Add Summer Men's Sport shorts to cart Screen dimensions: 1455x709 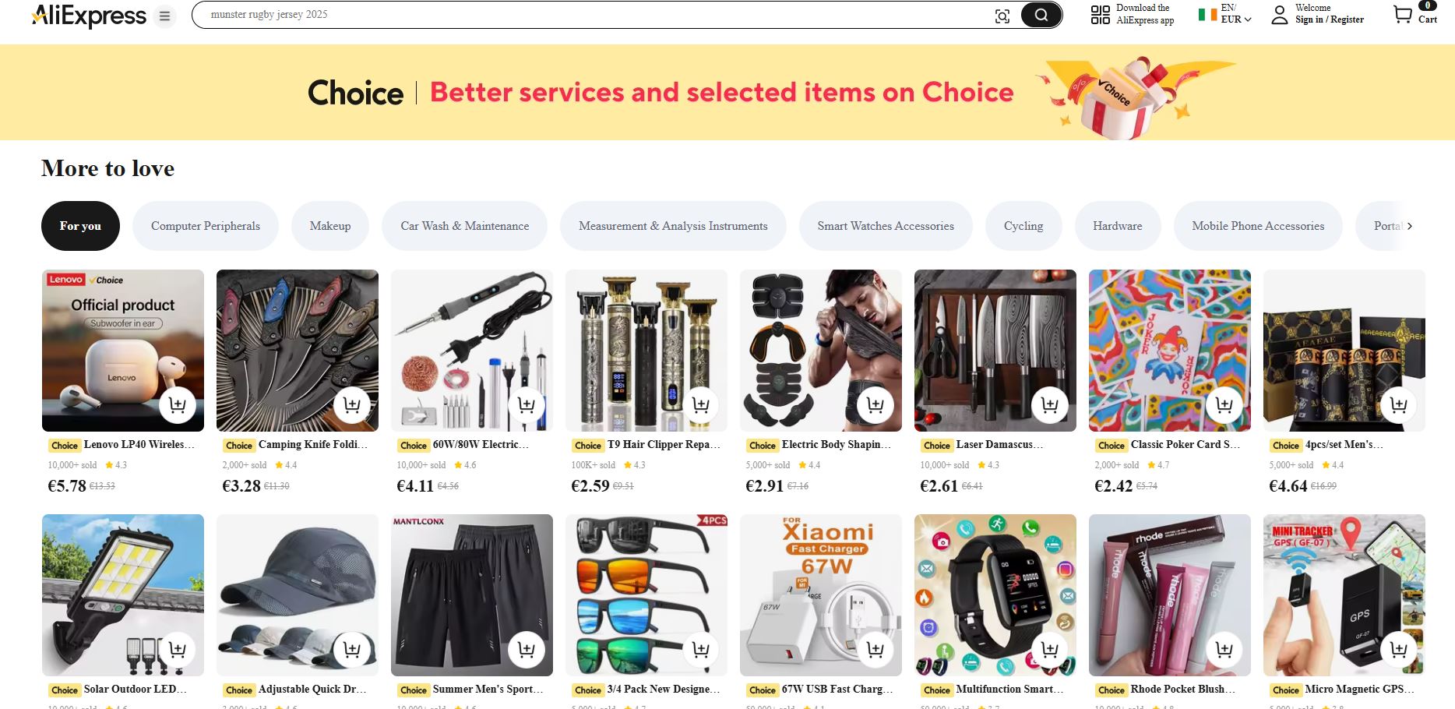[x=527, y=650]
